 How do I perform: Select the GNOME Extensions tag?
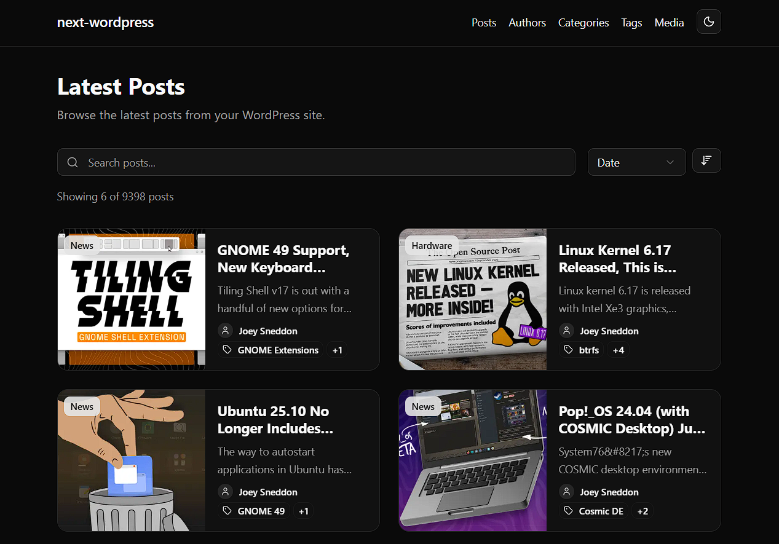271,350
